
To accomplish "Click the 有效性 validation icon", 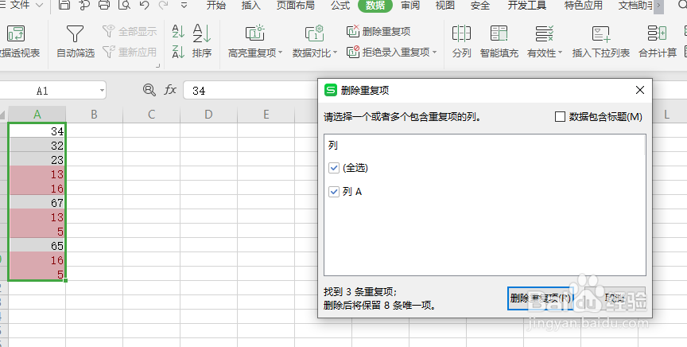I will [544, 33].
